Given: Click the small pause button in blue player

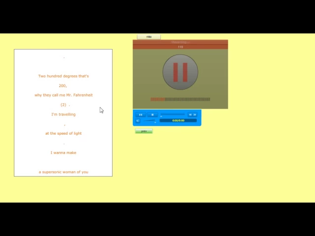Looking at the screenshot, I should [141, 115].
